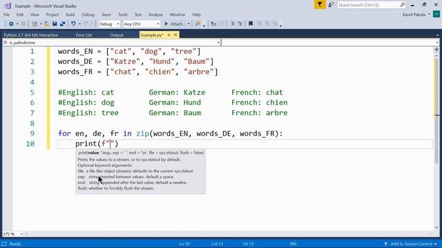The height and width of the screenshot is (248, 442).
Task: Open the toolbar options overflow arrow
Action: pyautogui.click(x=281, y=26)
